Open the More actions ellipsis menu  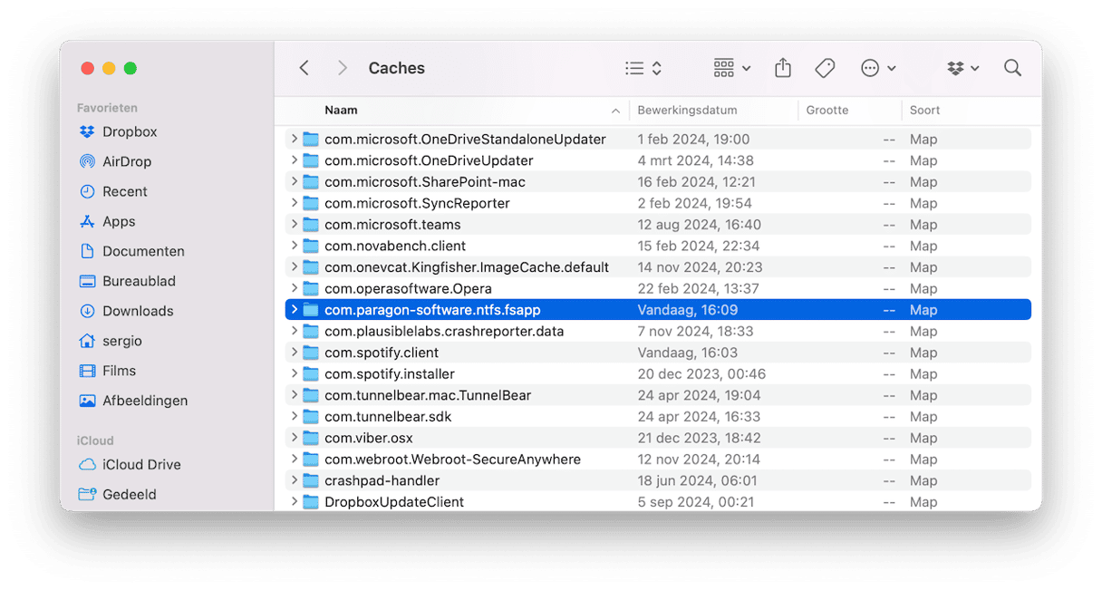[x=878, y=68]
